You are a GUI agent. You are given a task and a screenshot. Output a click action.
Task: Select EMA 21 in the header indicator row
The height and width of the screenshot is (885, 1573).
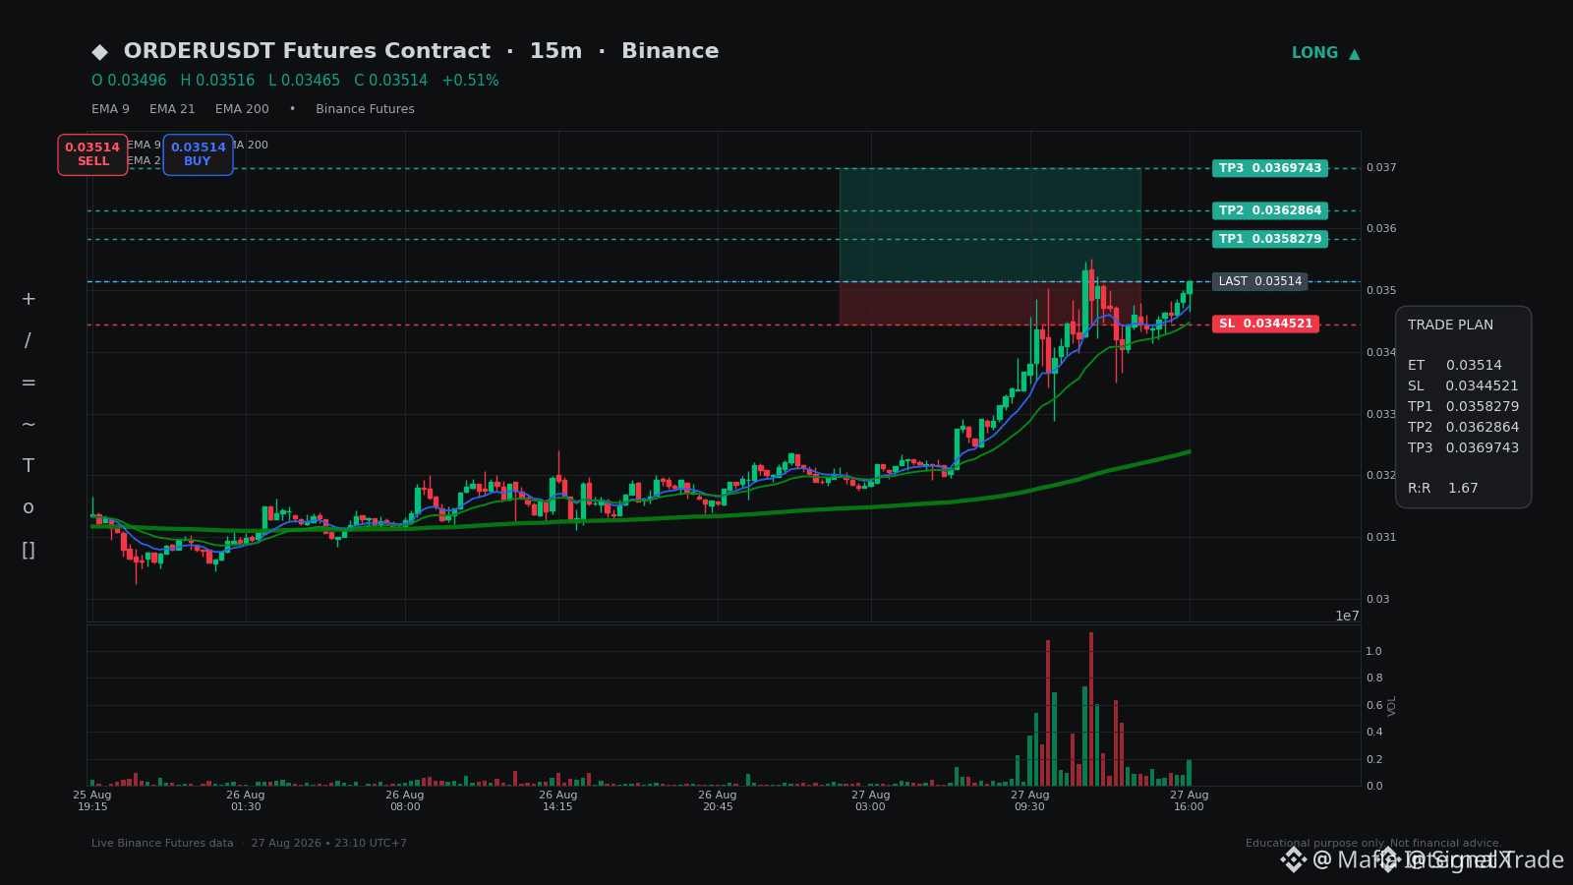(x=172, y=109)
